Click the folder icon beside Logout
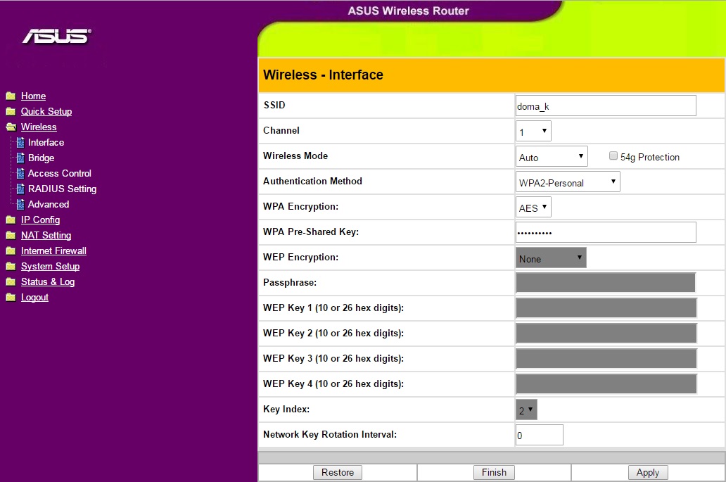The height and width of the screenshot is (482, 726). click(x=11, y=298)
